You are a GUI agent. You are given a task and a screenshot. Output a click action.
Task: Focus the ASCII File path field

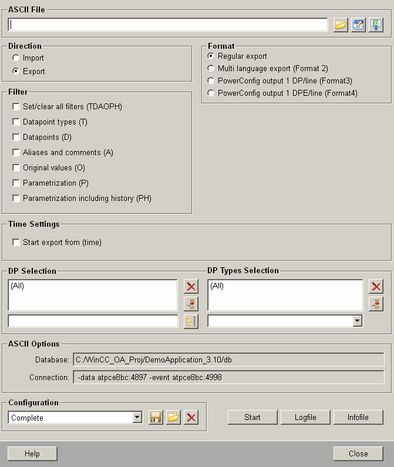(168, 25)
